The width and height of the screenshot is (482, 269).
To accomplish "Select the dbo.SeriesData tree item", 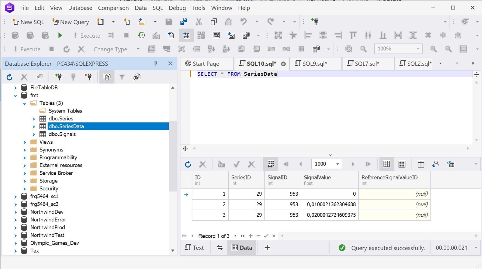I will point(66,126).
